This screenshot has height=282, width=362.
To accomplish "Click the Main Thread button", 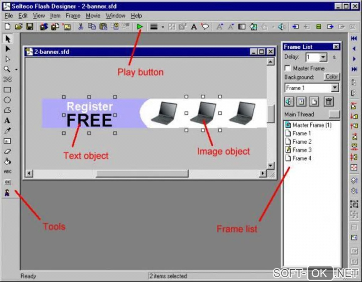I will 334,114.
